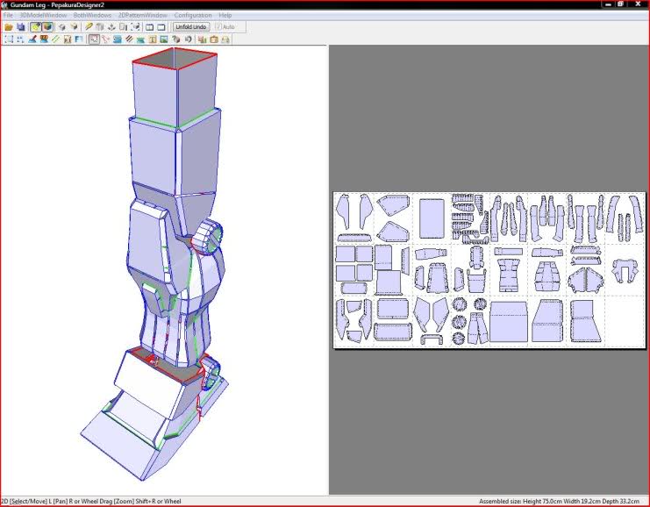Expand the 2DPatternWindow menu

142,16
